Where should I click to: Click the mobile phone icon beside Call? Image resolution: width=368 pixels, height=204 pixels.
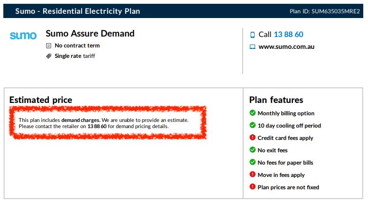(x=253, y=35)
